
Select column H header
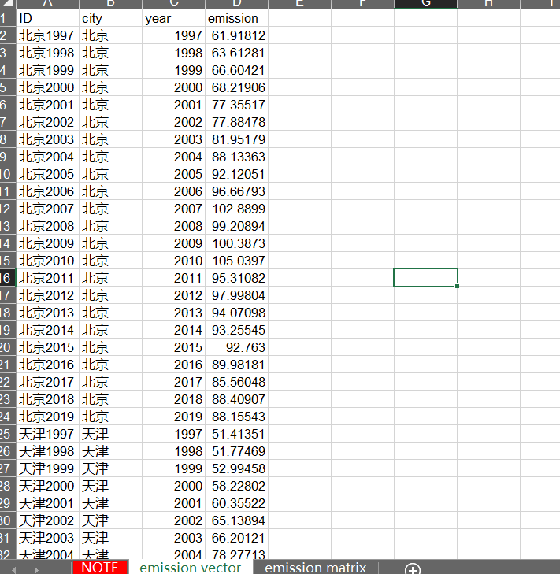488,4
